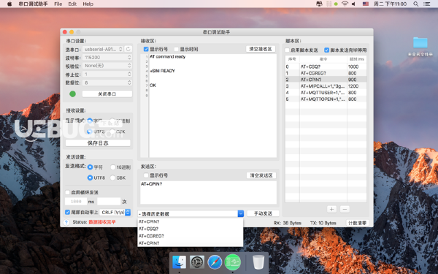Click the refresh serial port list icon
The width and height of the screenshot is (438, 274).
[128, 49]
